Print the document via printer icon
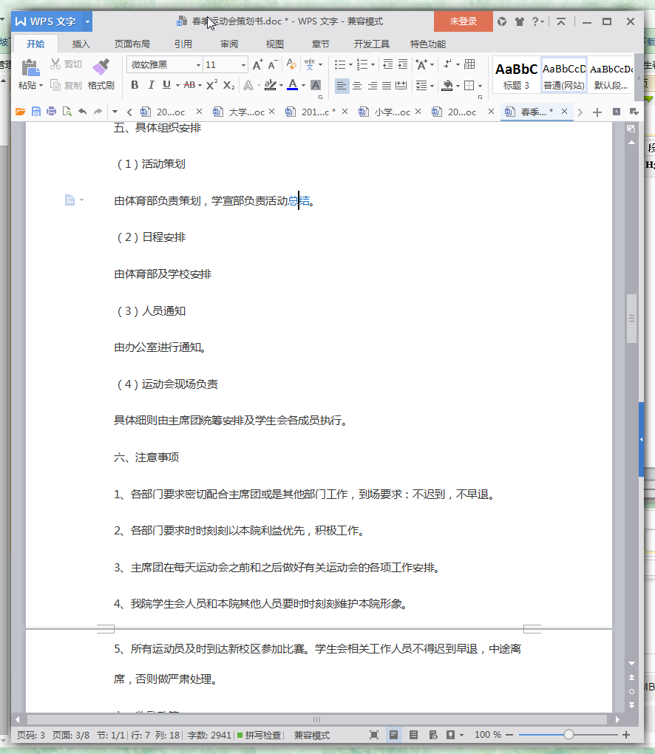This screenshot has width=655, height=754. pyautogui.click(x=52, y=112)
